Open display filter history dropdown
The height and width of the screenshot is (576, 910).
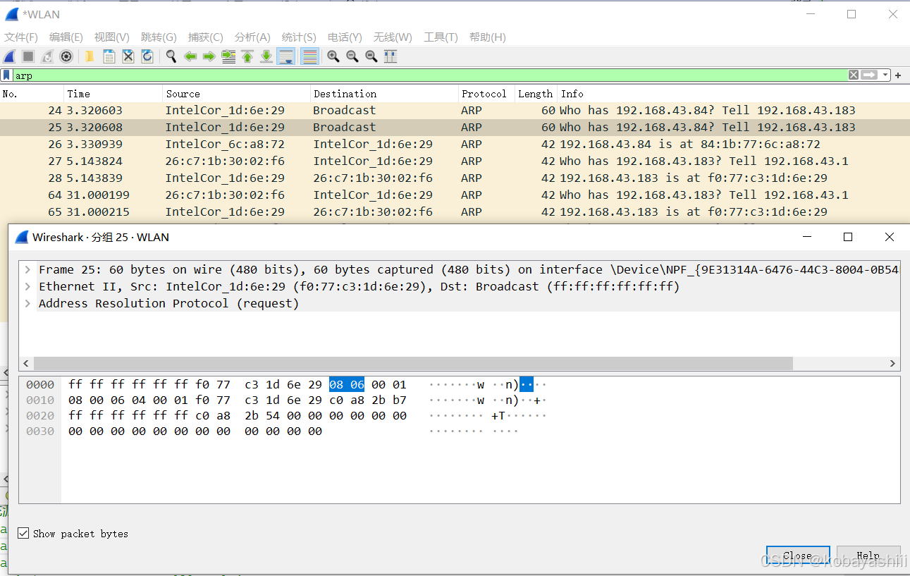coord(885,75)
